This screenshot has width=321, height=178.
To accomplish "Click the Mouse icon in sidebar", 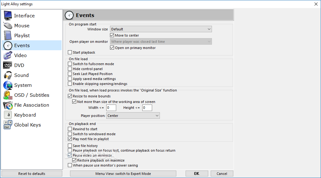I will coord(8,26).
